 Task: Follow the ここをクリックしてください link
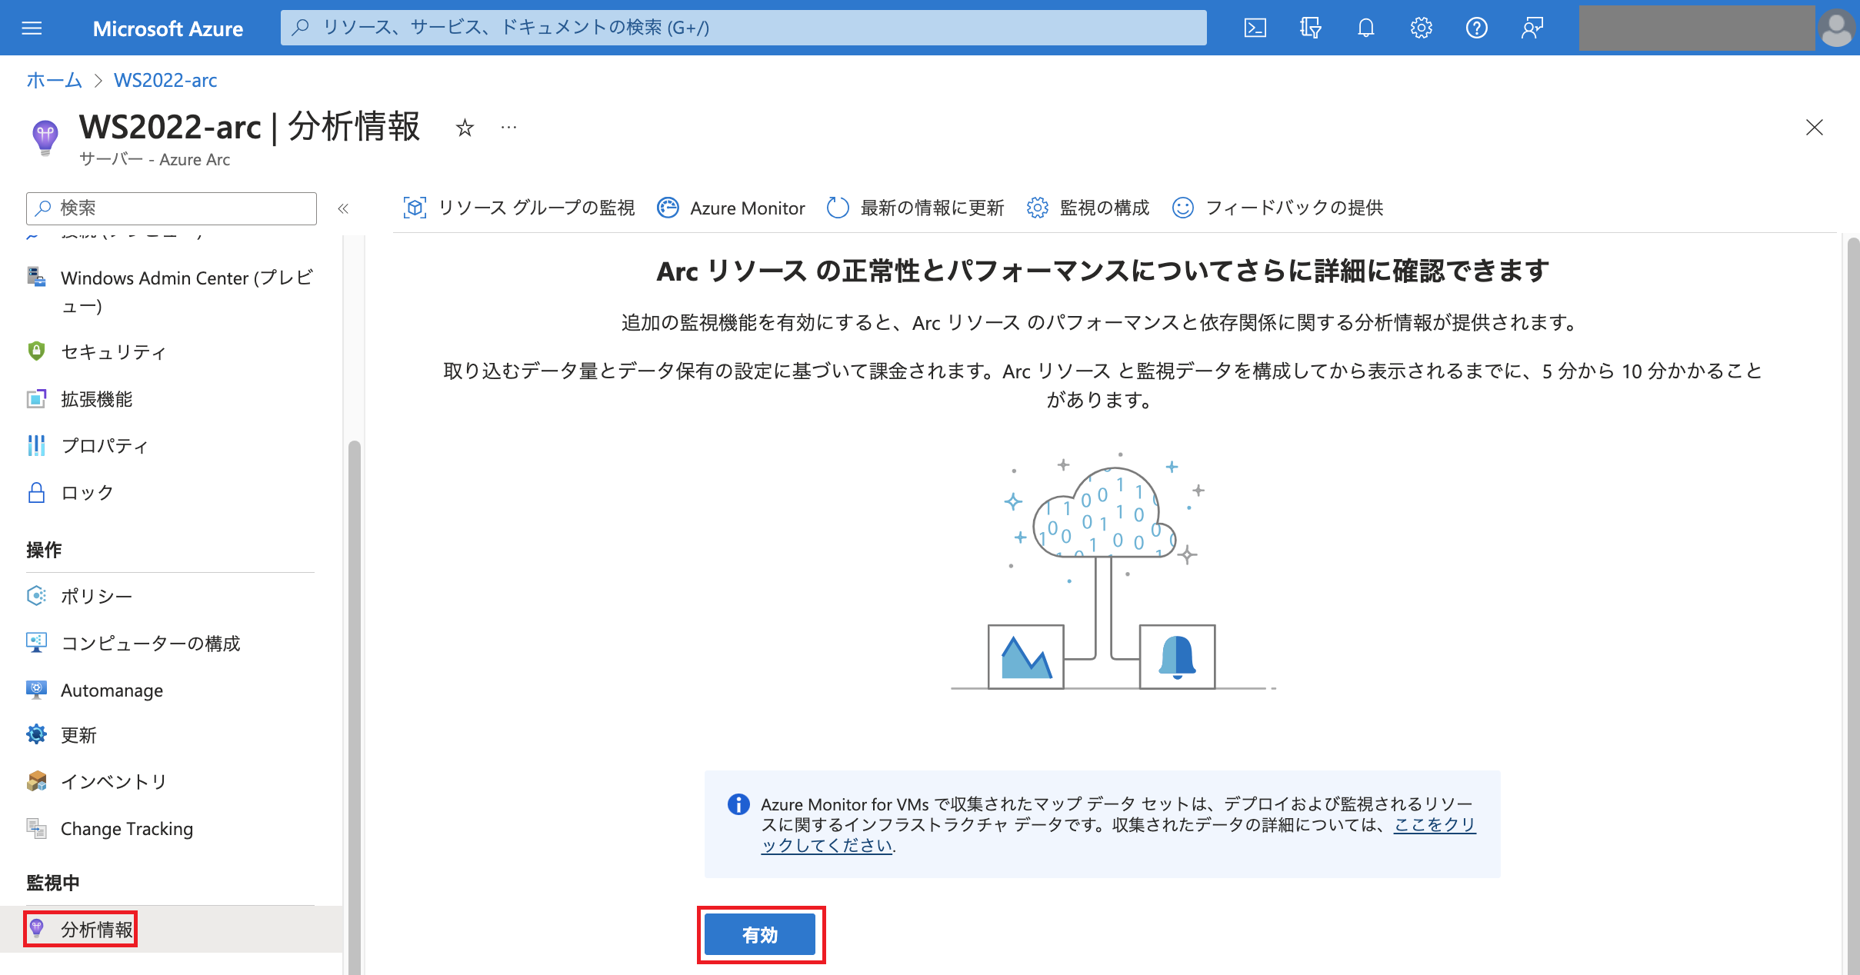1434,824
